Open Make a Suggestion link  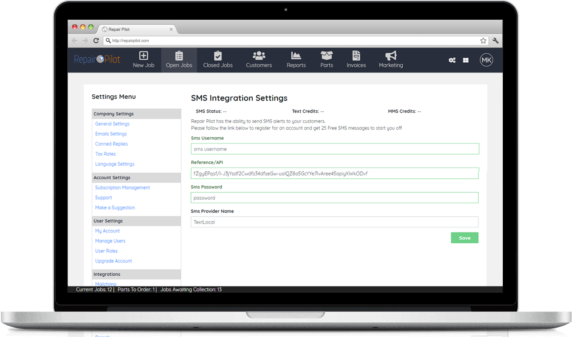[115, 207]
